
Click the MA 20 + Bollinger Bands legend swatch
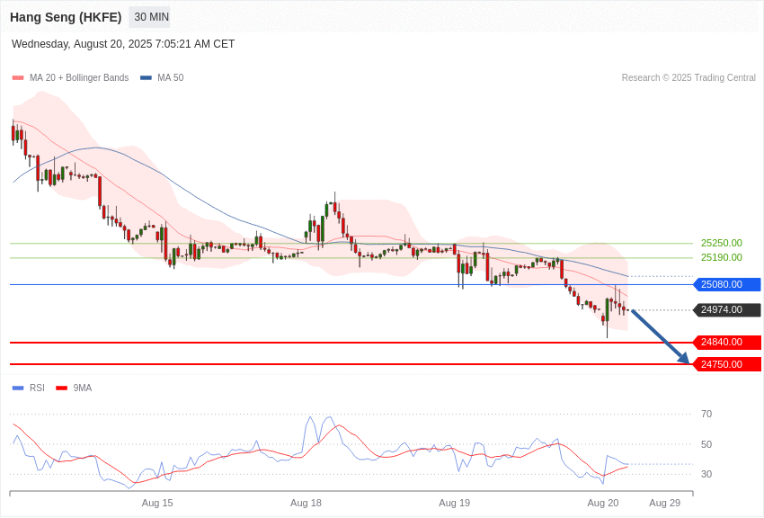point(18,78)
